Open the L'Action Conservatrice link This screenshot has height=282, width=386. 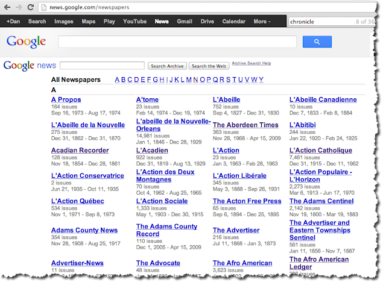pos(87,175)
